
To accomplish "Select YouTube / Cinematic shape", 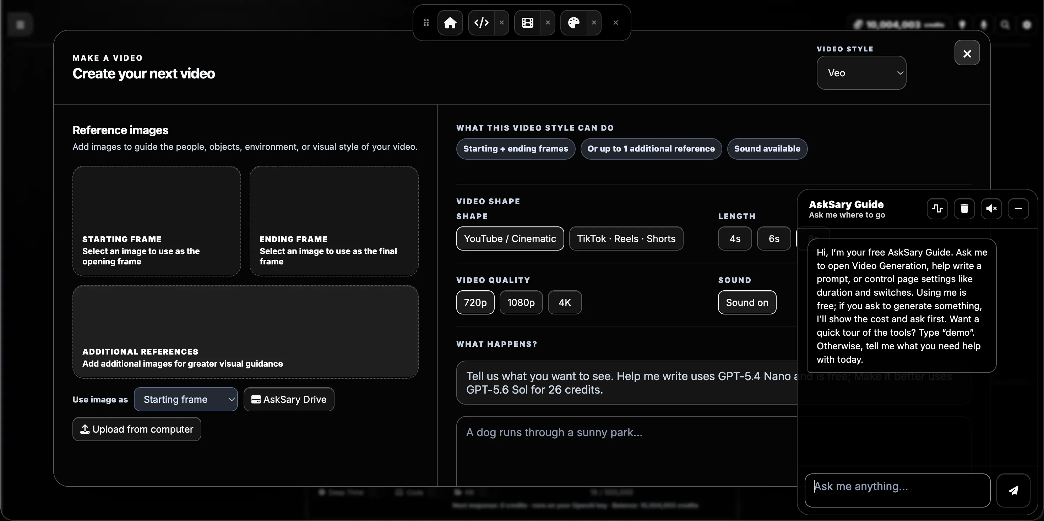I will point(510,238).
